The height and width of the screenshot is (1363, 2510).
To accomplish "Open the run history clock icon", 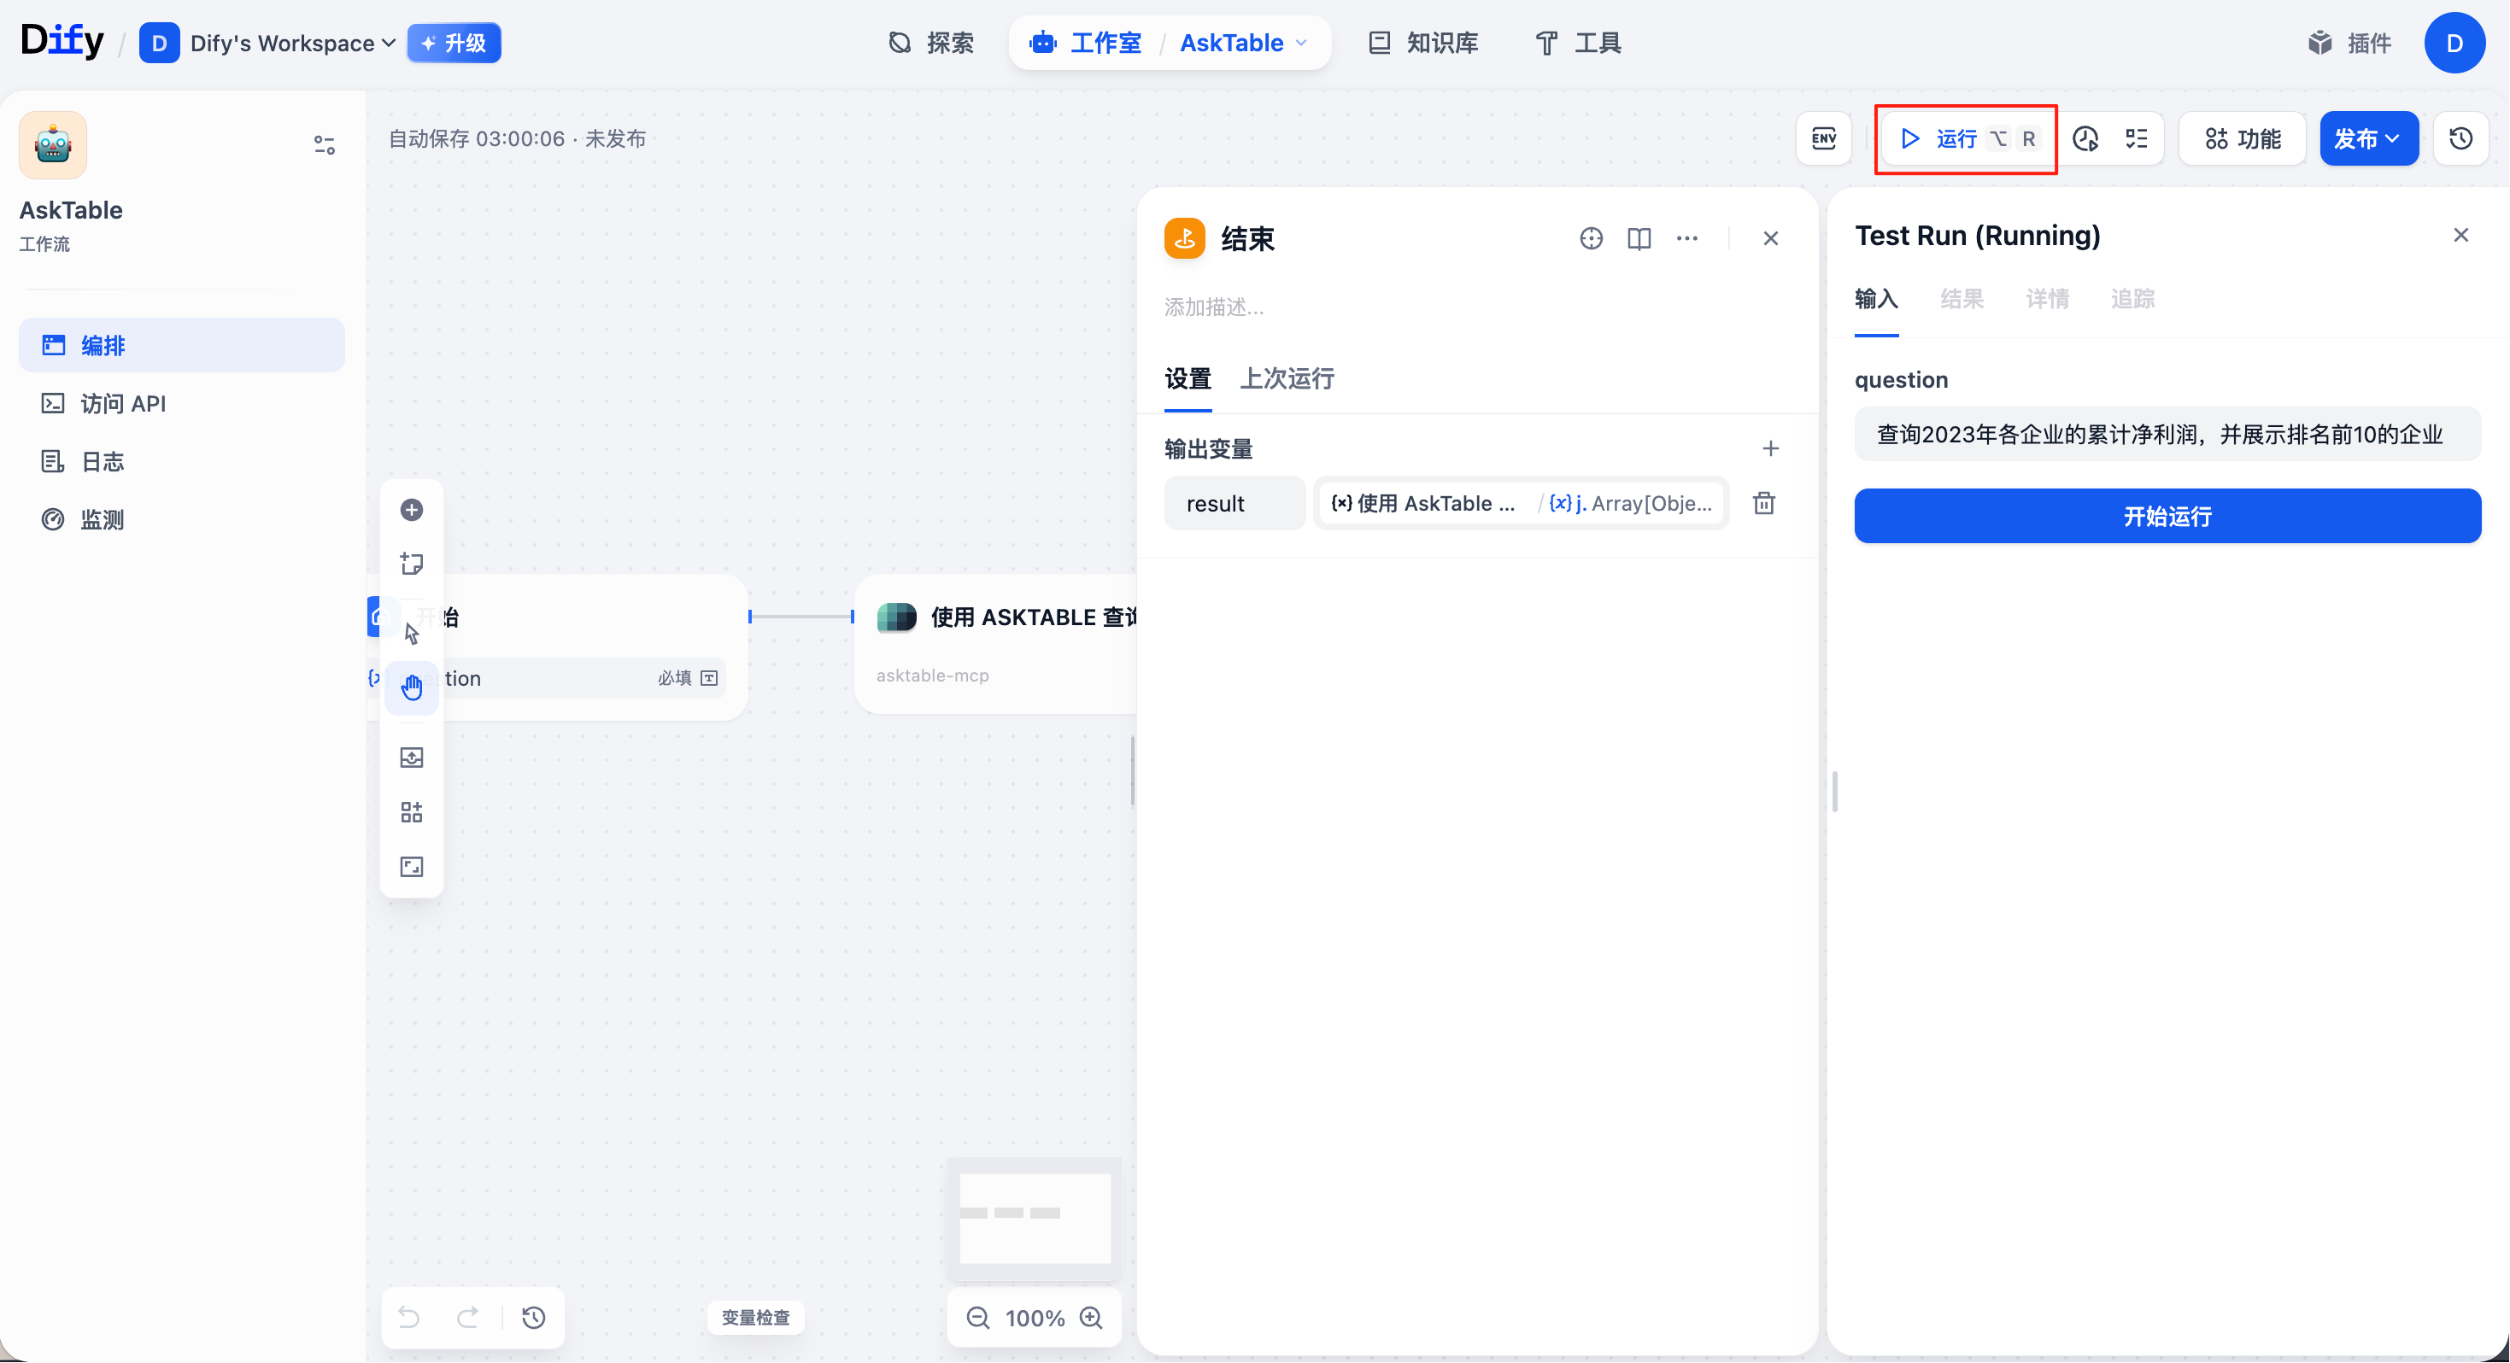I will (2085, 138).
